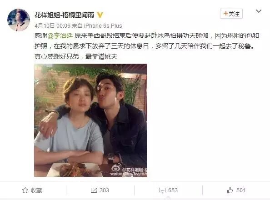Viewport: 270px width, 200px height.
Task: Open the 653 comments count
Action: point(173,190)
